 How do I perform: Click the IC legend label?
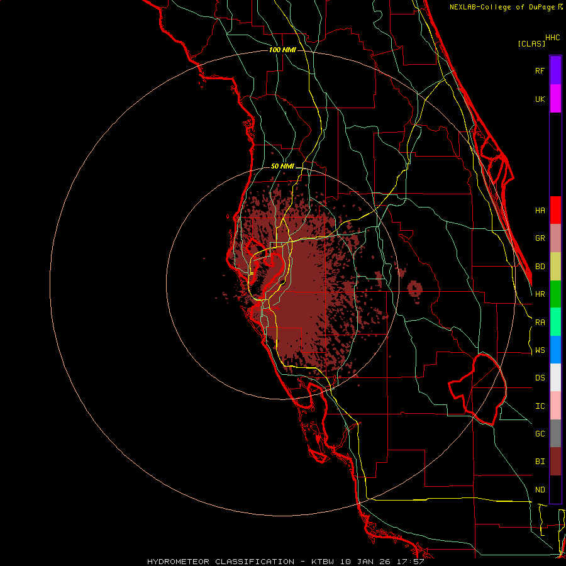coord(540,406)
